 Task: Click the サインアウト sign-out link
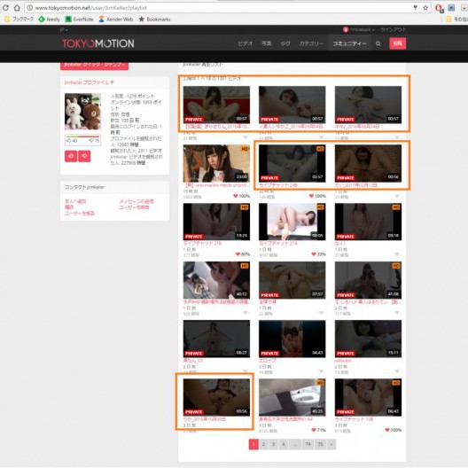tap(393, 29)
